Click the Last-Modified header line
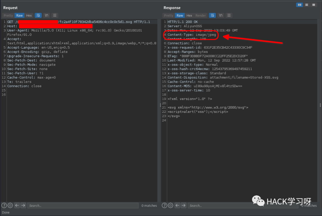Viewport: 322px width, 216px height. [212, 60]
